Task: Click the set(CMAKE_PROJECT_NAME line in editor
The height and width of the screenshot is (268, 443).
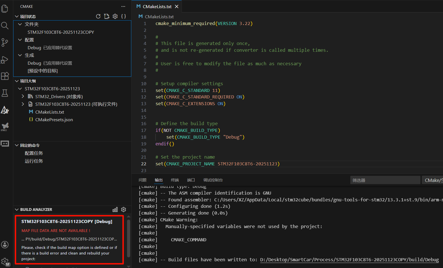Action: coord(218,164)
